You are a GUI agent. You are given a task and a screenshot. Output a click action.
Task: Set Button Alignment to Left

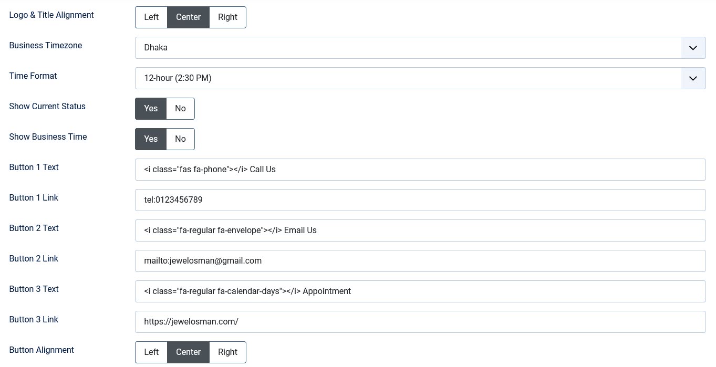tap(151, 352)
